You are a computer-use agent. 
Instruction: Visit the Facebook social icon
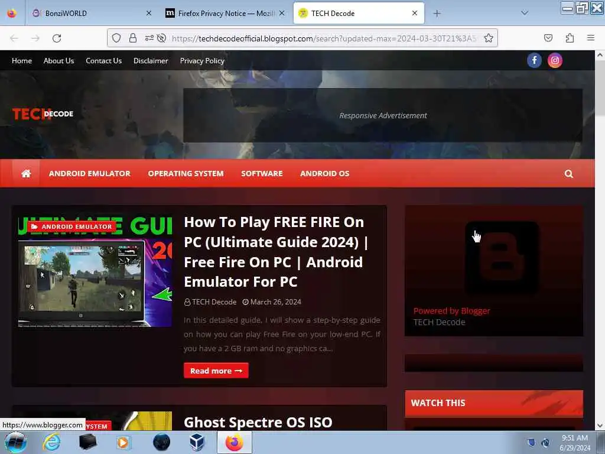point(534,60)
